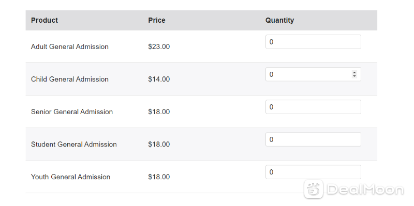The image size is (414, 206).
Task: Increase Child quantity with the up arrow
Action: pos(354,72)
